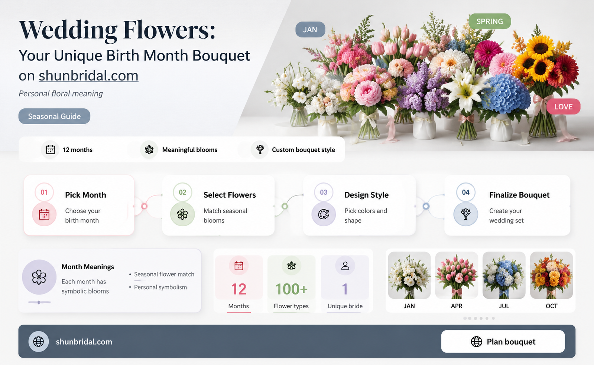Click the pink connector dot after Pick Month
Viewport: 594px width, 365px height.
pyautogui.click(x=145, y=206)
